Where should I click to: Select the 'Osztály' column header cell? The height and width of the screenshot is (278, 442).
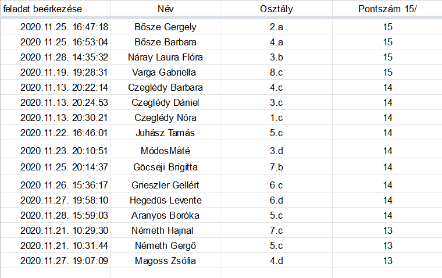[276, 9]
